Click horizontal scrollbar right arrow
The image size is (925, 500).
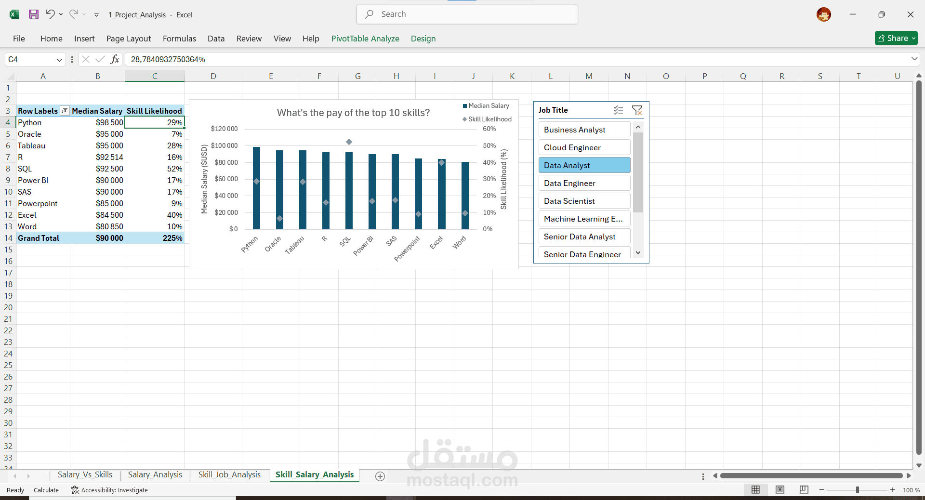pos(909,476)
